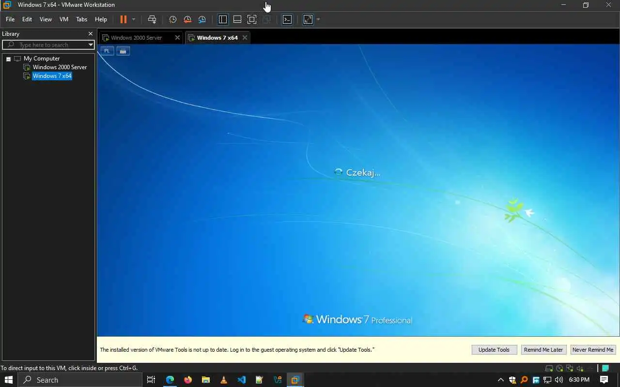Click the Unity mode toolbar icon
620x387 pixels.
click(x=266, y=19)
